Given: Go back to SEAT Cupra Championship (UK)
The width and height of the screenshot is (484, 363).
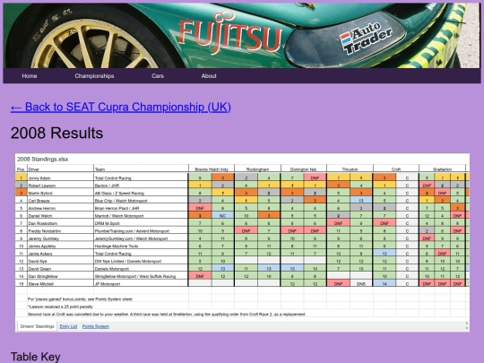Looking at the screenshot, I should click(x=121, y=108).
